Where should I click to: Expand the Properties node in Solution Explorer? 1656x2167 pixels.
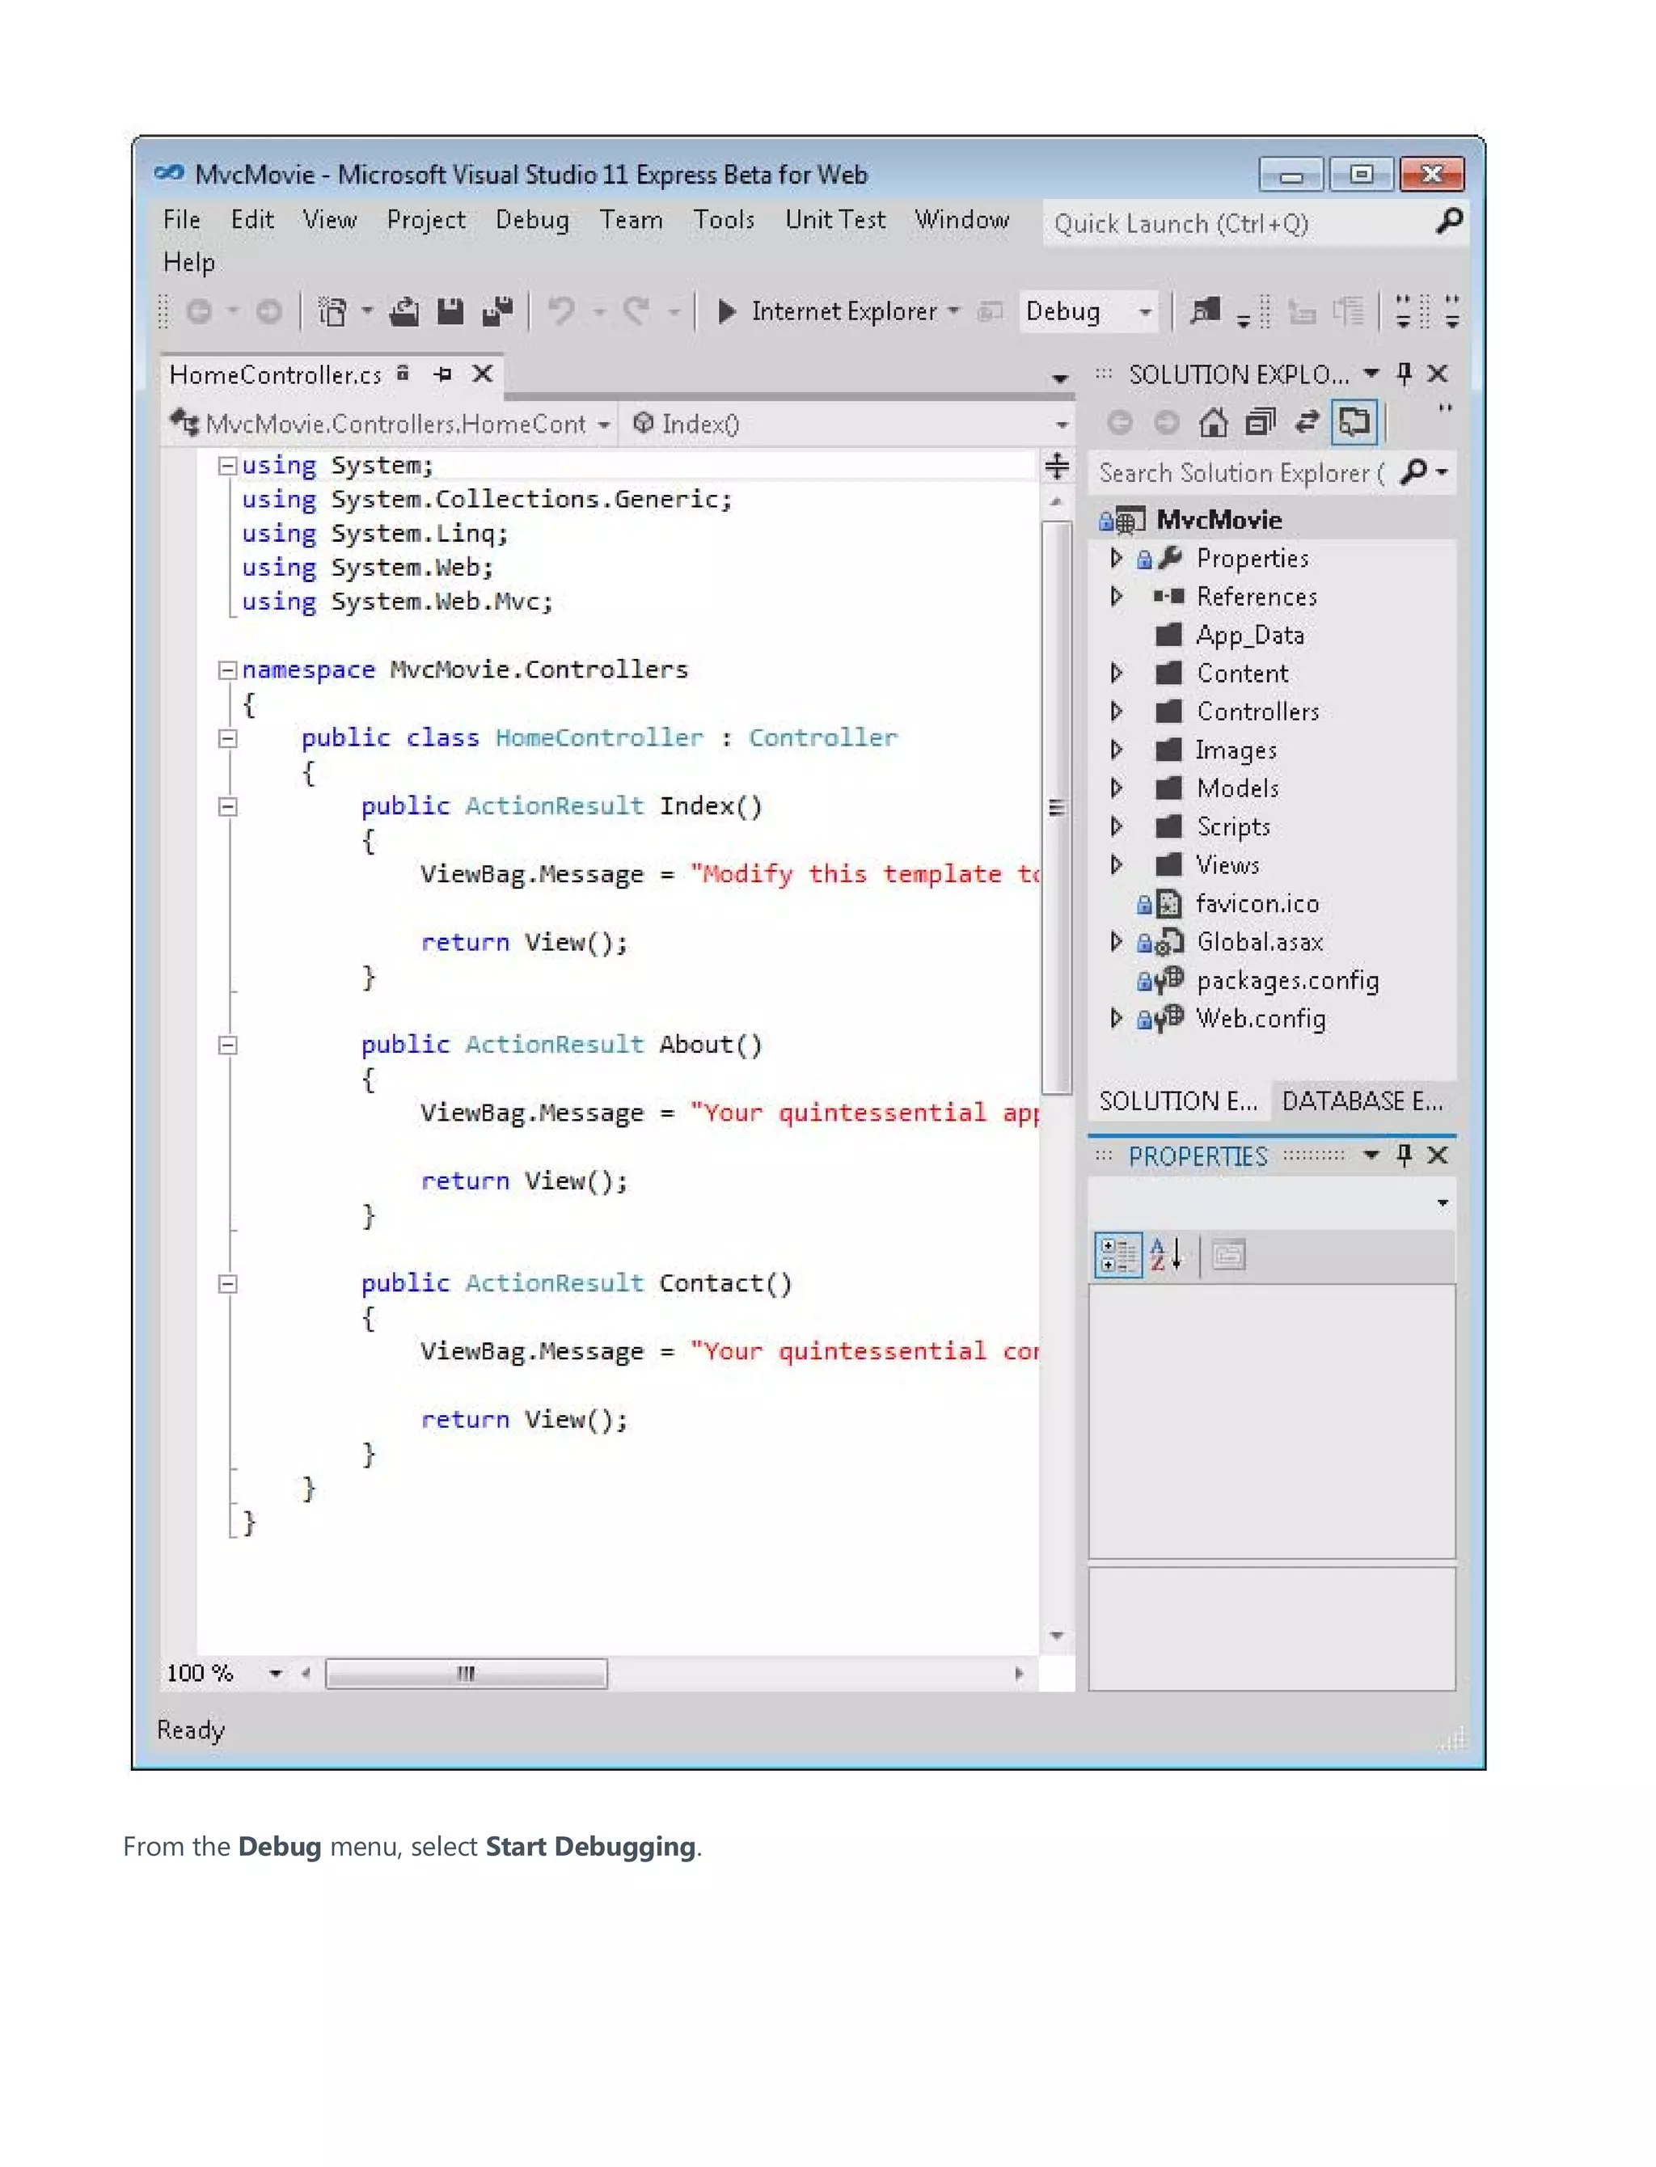click(1116, 559)
